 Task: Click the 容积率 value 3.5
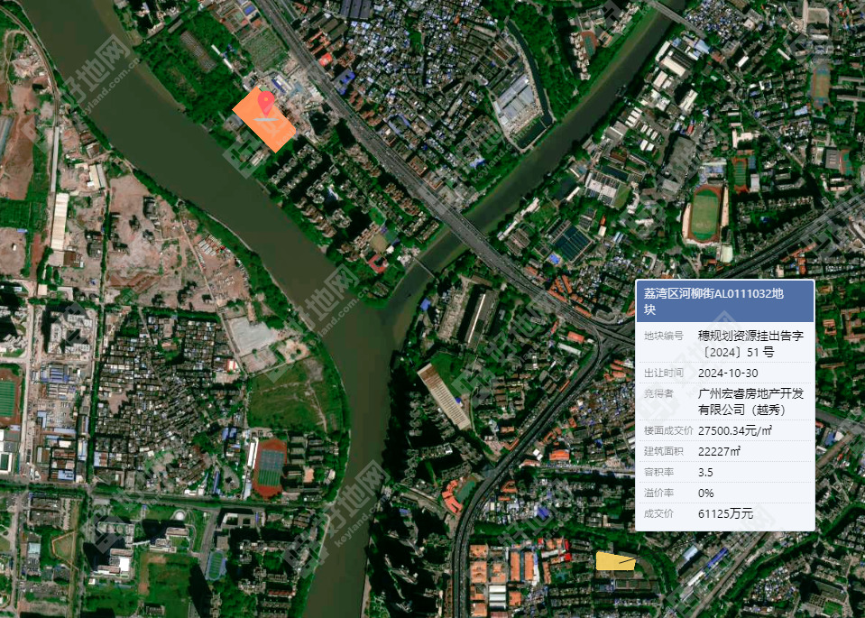(x=705, y=472)
